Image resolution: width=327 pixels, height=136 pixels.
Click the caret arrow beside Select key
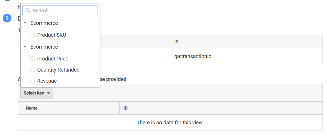click(x=48, y=93)
